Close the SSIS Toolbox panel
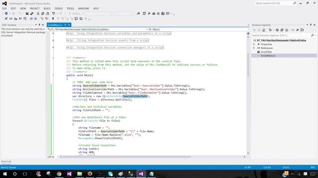This screenshot has height=178, width=318. click(x=43, y=25)
